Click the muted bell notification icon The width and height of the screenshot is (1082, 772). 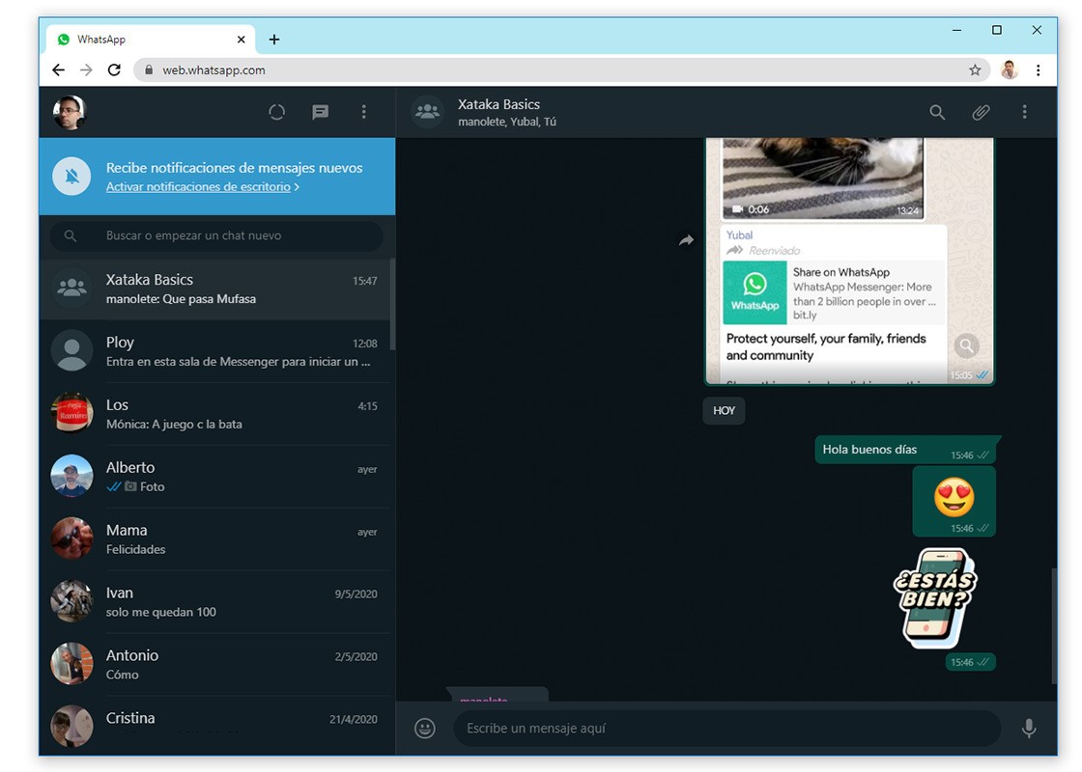click(71, 177)
